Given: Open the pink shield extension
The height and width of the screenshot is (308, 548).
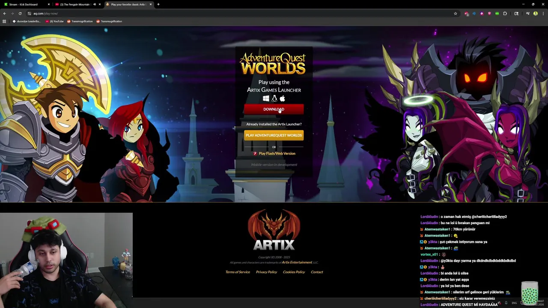Looking at the screenshot, I should (x=489, y=13).
